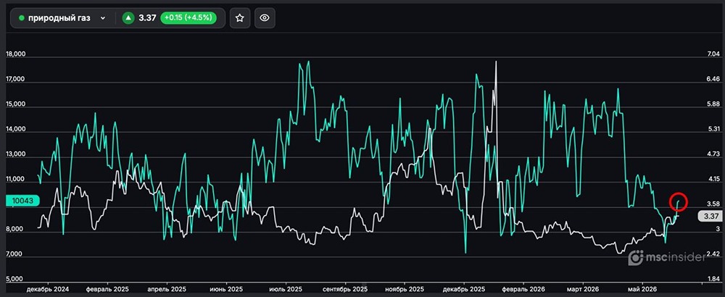Click the 8,000 left-axis tick label
Viewport: 725px width, 297px height.
(x=15, y=229)
